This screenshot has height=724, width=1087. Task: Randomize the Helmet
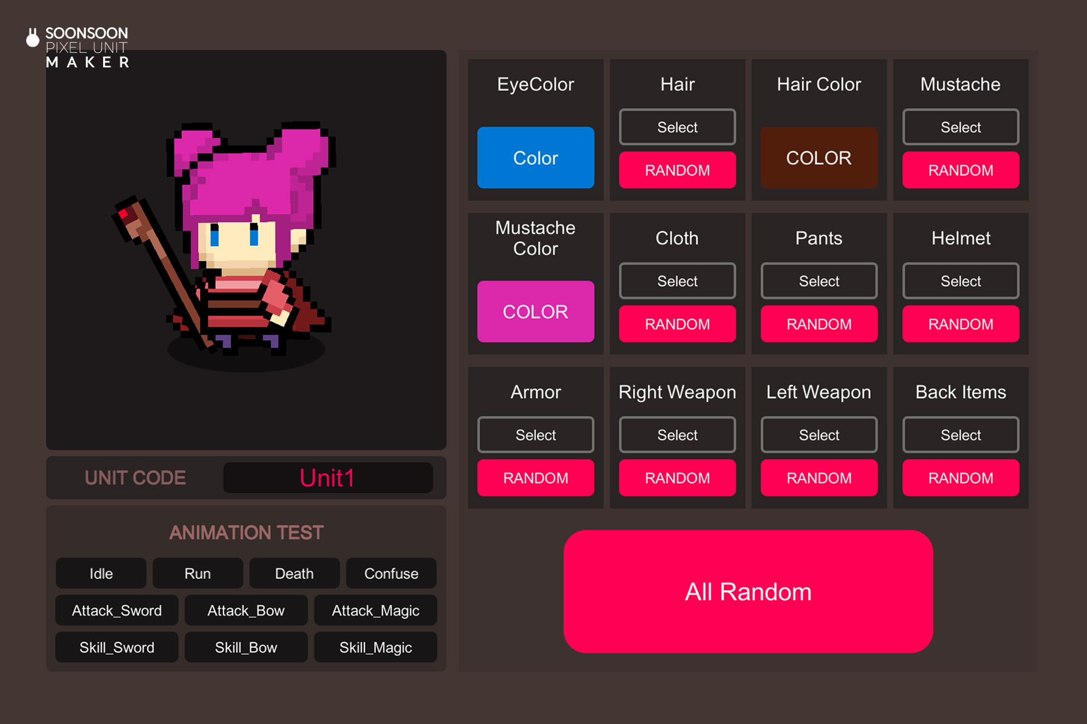[960, 324]
